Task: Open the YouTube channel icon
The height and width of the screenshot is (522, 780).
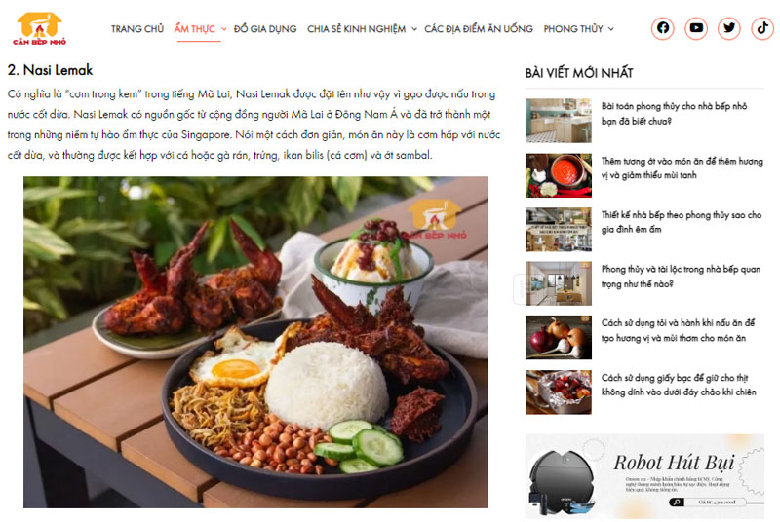Action: coord(696,28)
